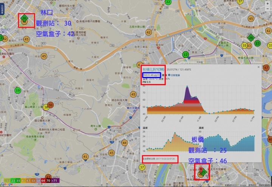The width and height of the screenshot is (272, 187).
Task: Click the 41 yellow legend swatch
Action: point(23,181)
